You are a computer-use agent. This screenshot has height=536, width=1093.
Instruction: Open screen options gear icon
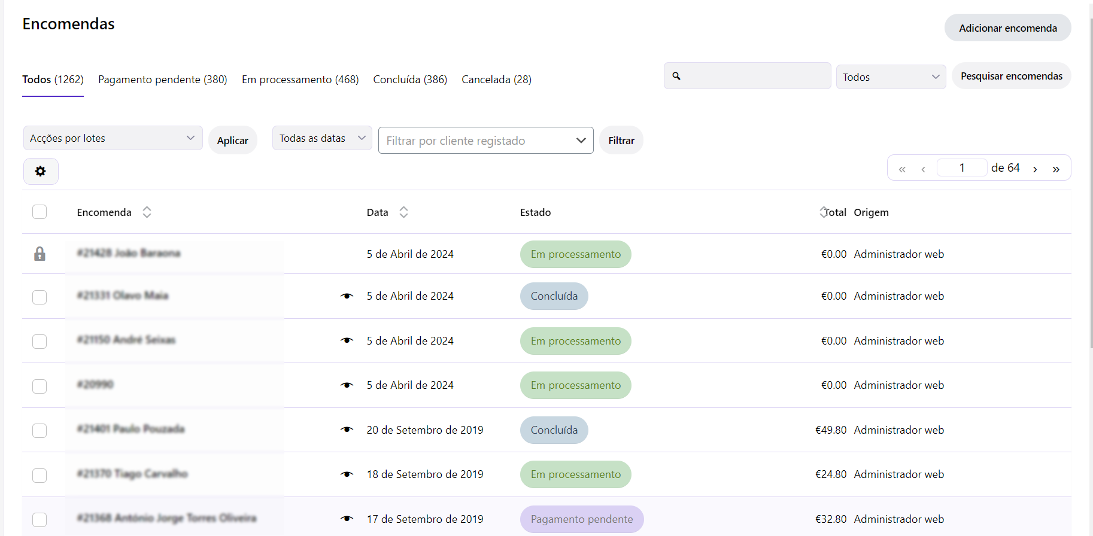41,171
